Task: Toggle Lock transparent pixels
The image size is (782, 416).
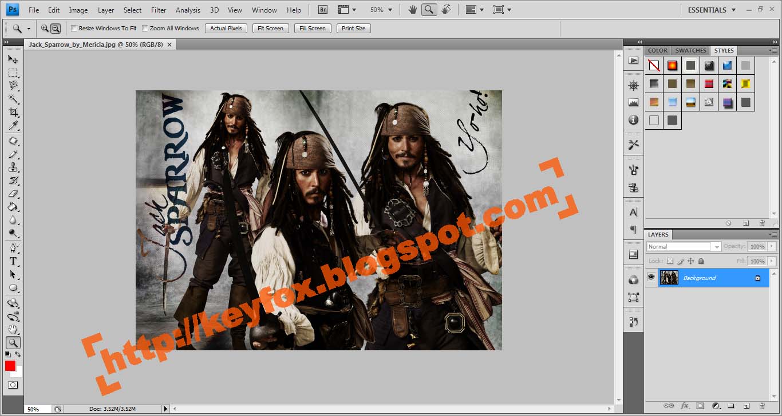Action: tap(670, 261)
